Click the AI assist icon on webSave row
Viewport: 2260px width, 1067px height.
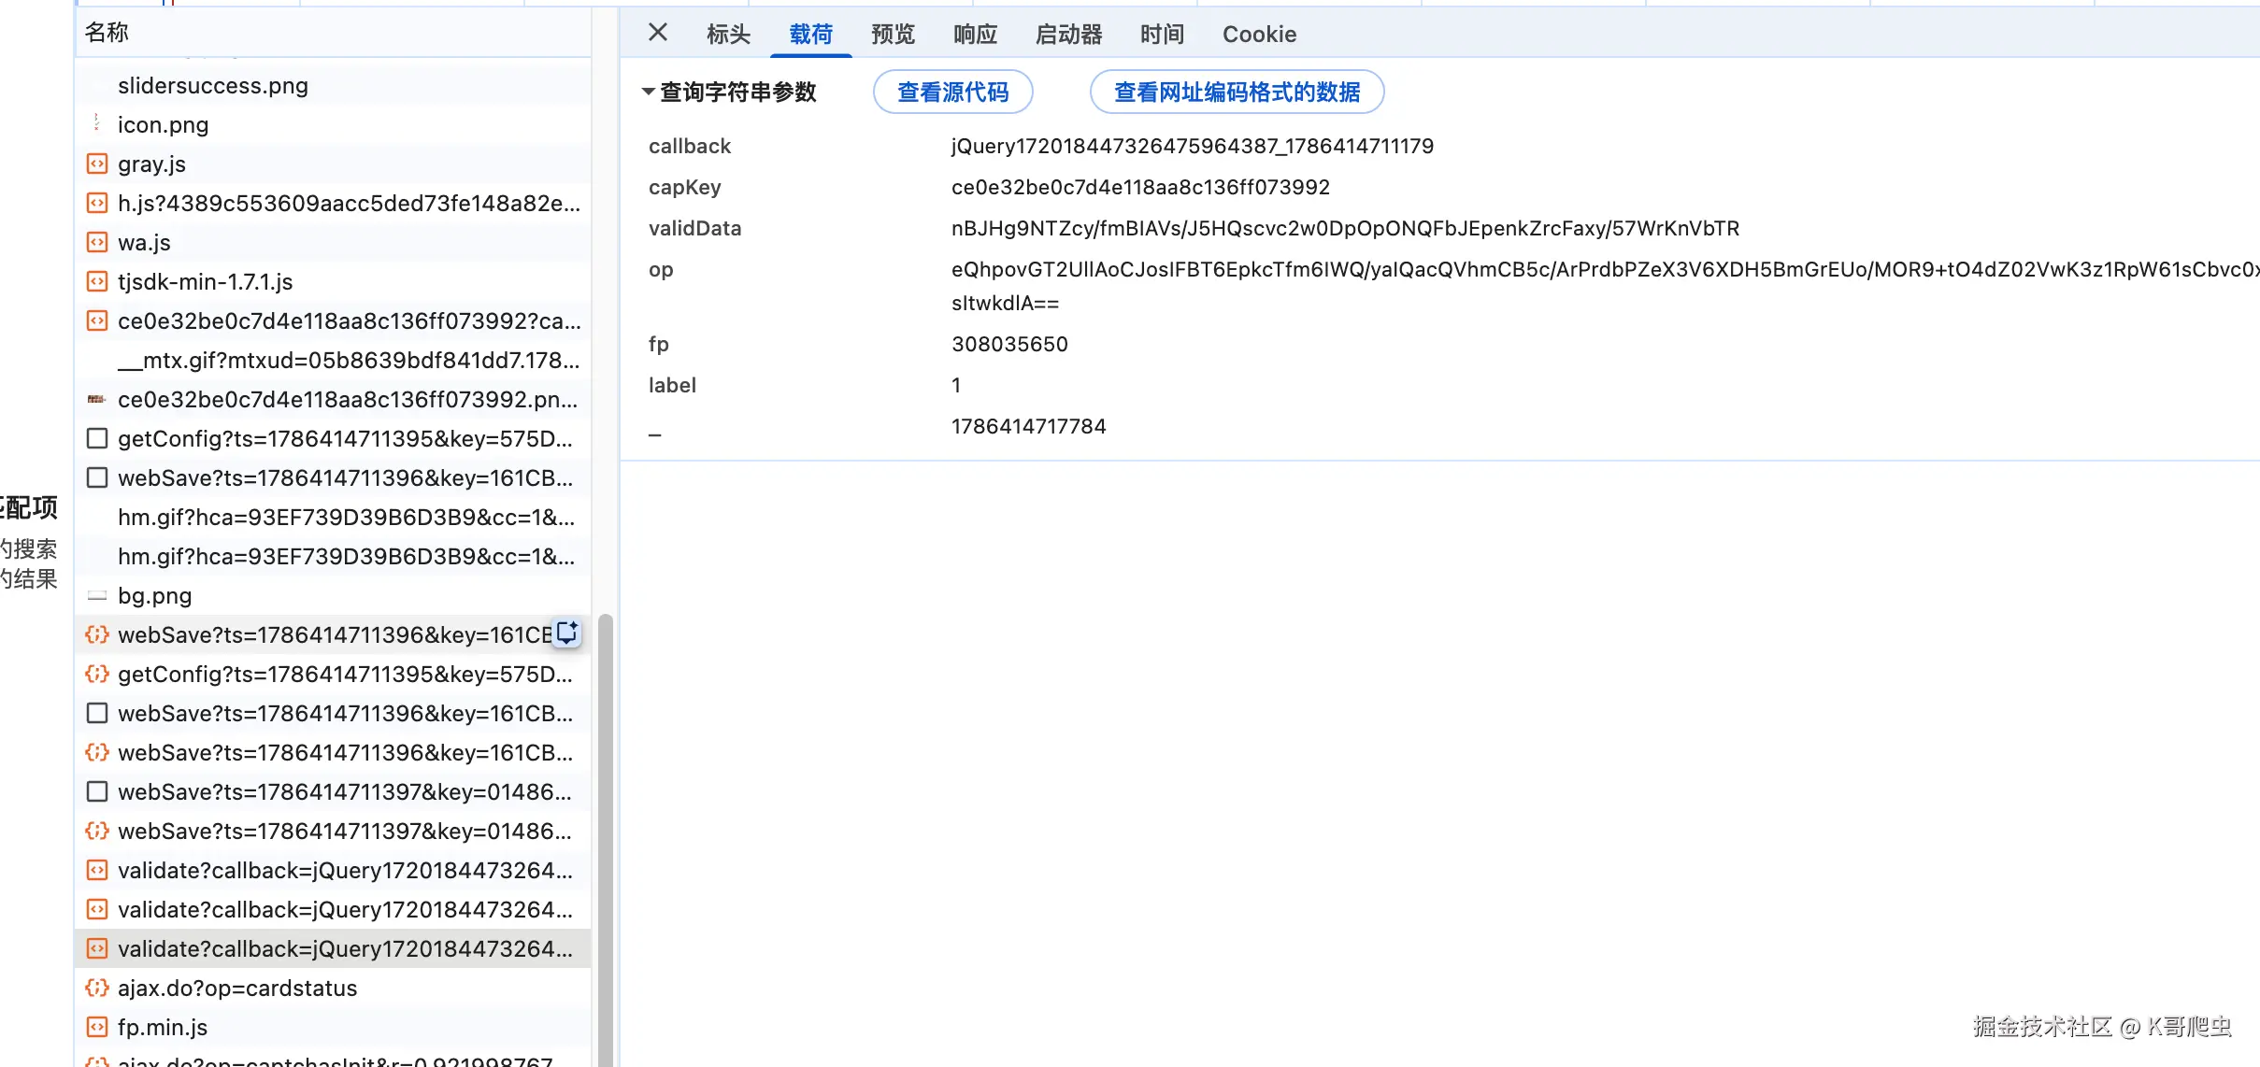pyautogui.click(x=567, y=633)
